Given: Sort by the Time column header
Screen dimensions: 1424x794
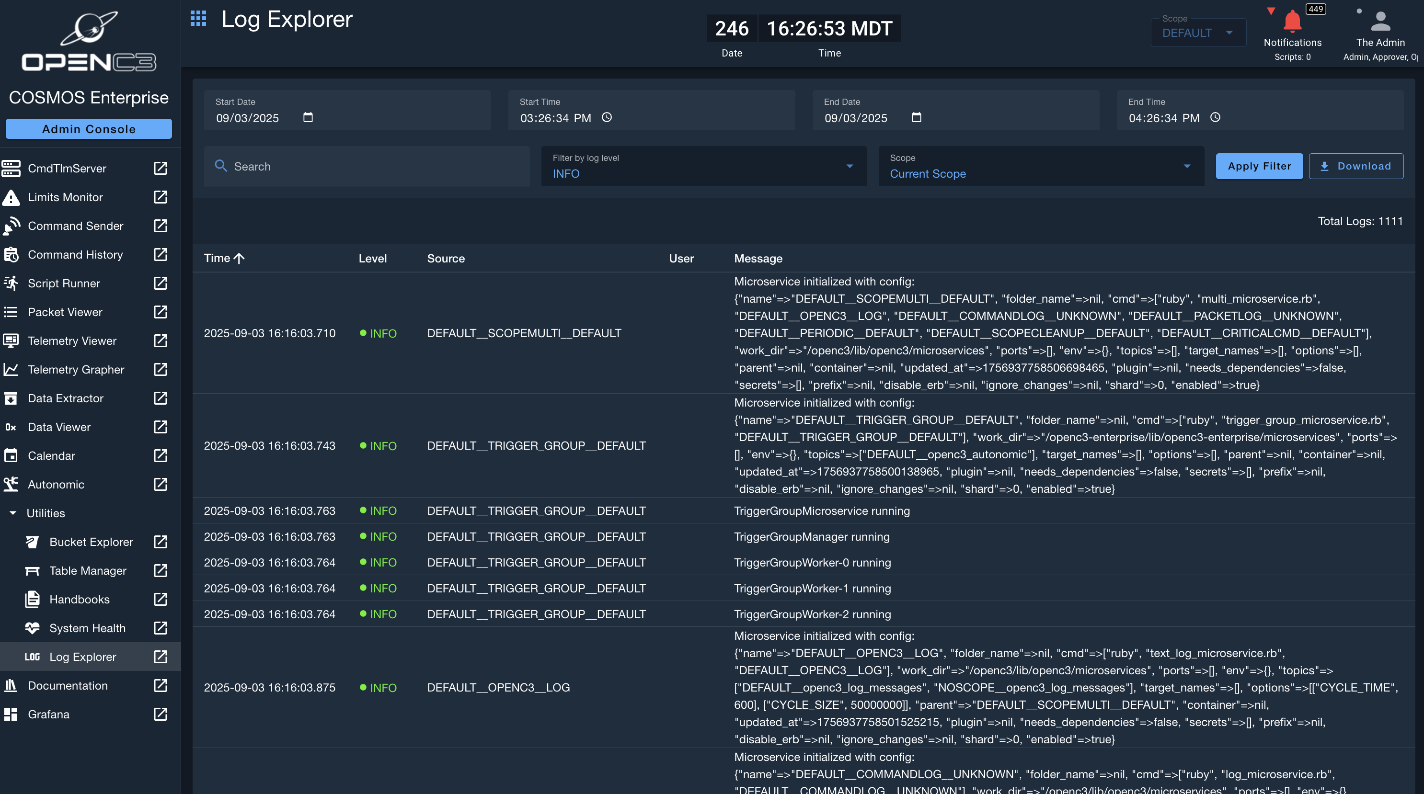Looking at the screenshot, I should [x=224, y=258].
